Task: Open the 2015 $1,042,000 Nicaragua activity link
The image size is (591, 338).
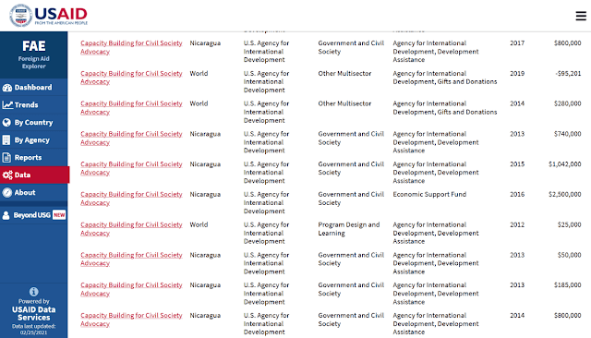Action: [131, 168]
